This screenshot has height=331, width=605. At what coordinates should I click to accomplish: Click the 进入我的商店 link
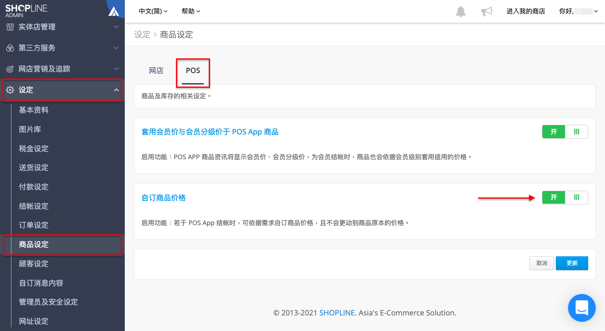click(x=526, y=11)
